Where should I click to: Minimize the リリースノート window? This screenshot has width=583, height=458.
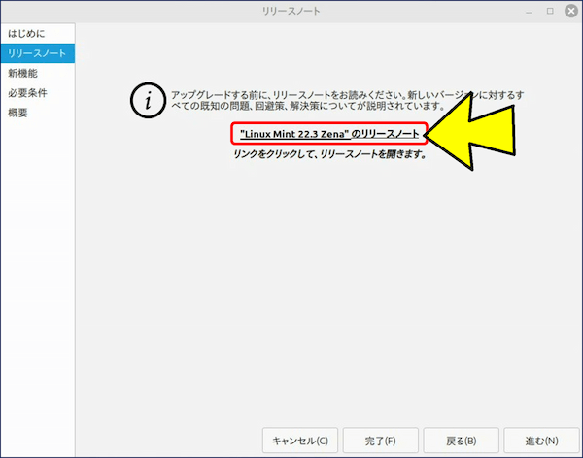pos(529,12)
